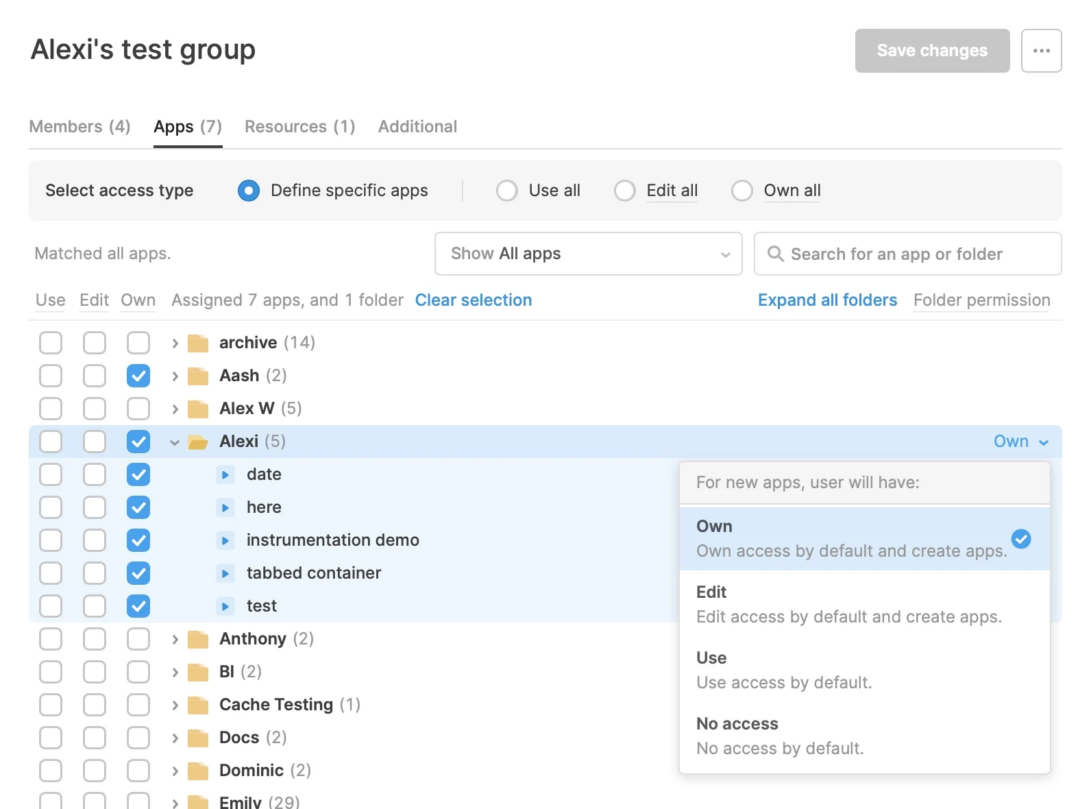Click the app icon beside here

[x=225, y=507]
